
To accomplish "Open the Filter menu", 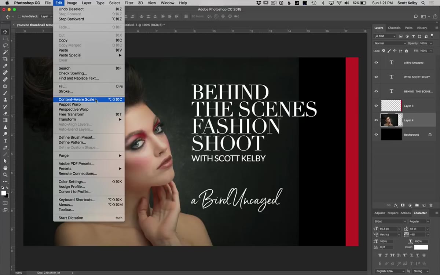I will click(129, 3).
